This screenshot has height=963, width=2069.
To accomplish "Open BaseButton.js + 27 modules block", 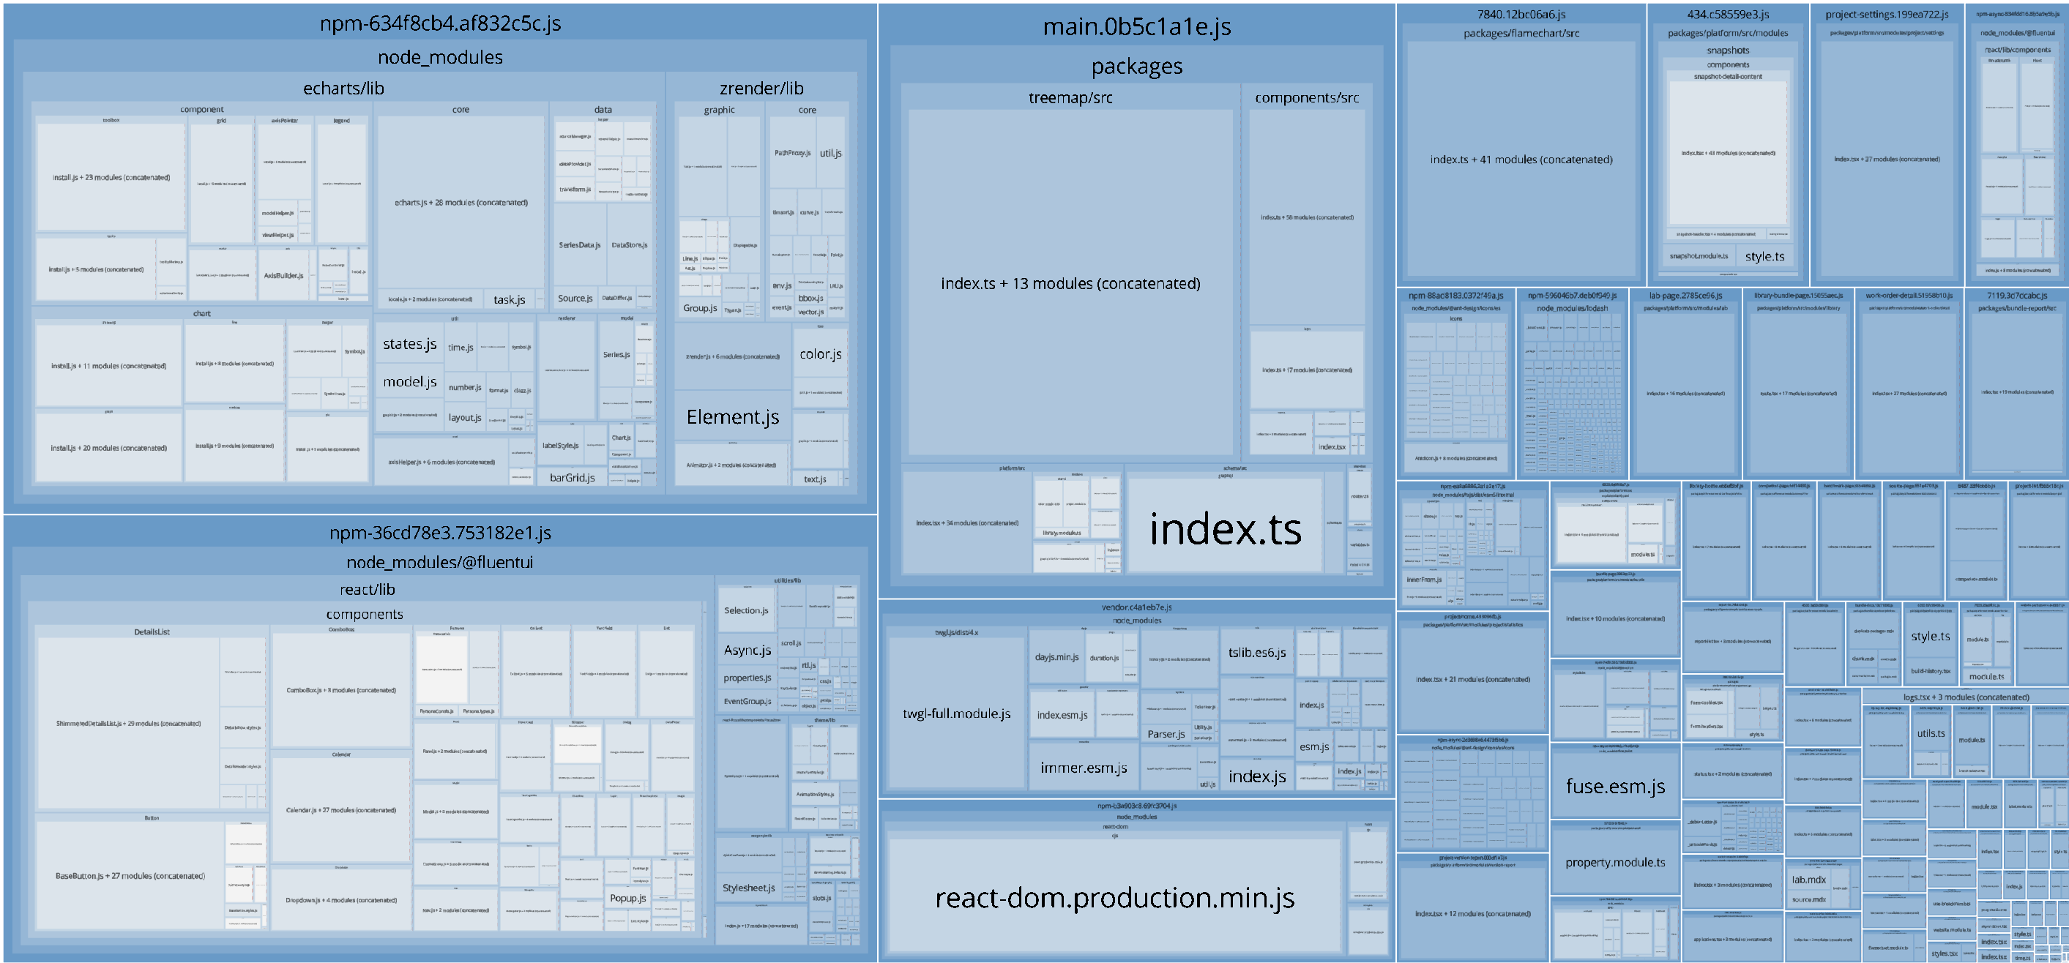I will (x=130, y=875).
